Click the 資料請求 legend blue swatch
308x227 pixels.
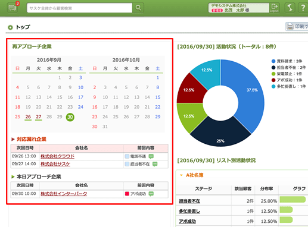point(273,61)
